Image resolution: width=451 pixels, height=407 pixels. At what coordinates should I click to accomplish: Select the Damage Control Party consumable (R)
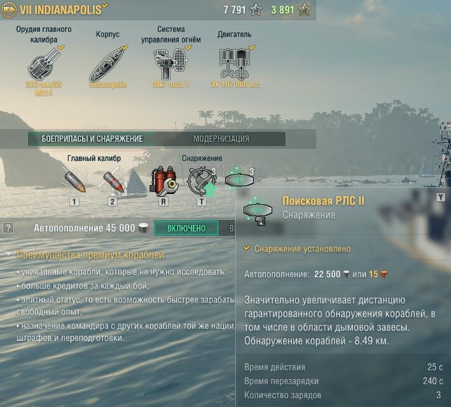[x=163, y=181]
